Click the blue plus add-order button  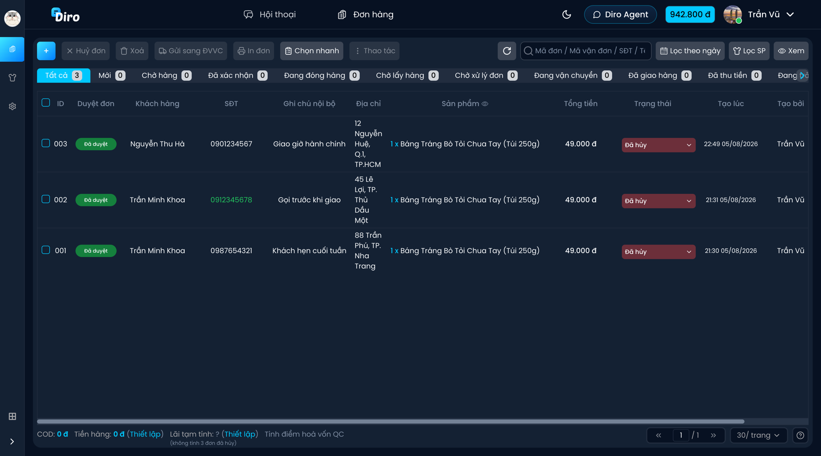coord(46,51)
